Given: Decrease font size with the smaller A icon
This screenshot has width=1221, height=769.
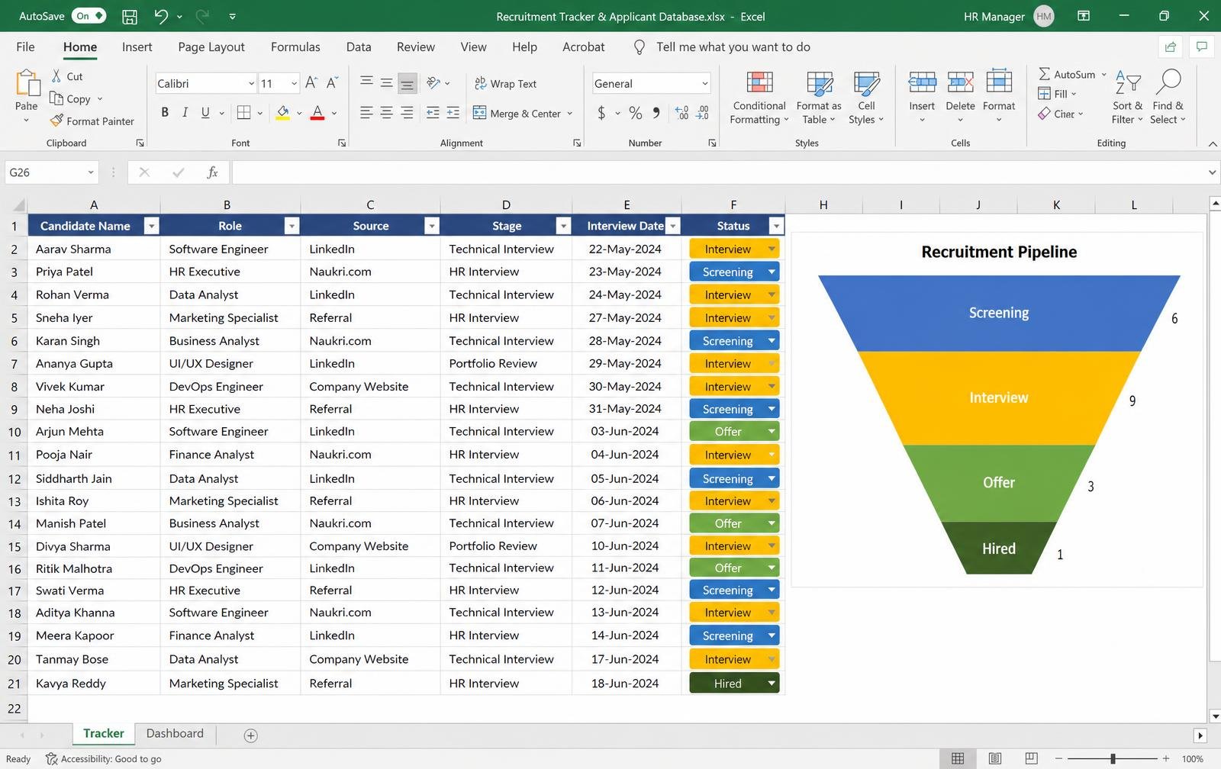Looking at the screenshot, I should (x=332, y=83).
